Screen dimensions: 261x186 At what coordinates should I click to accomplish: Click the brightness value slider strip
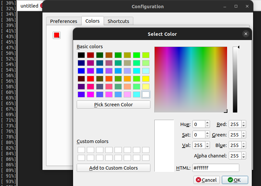tap(235, 80)
